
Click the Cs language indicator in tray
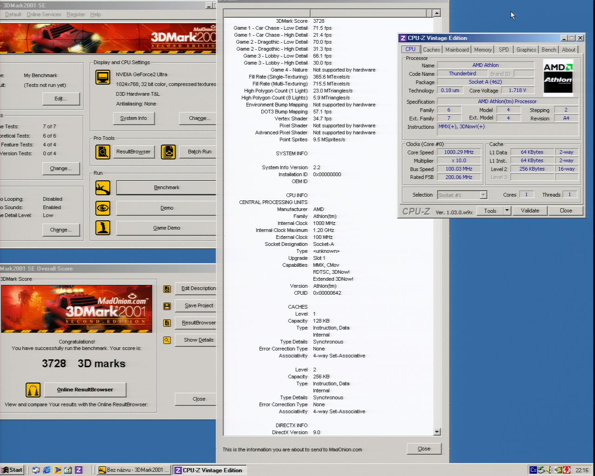pyautogui.click(x=533, y=470)
